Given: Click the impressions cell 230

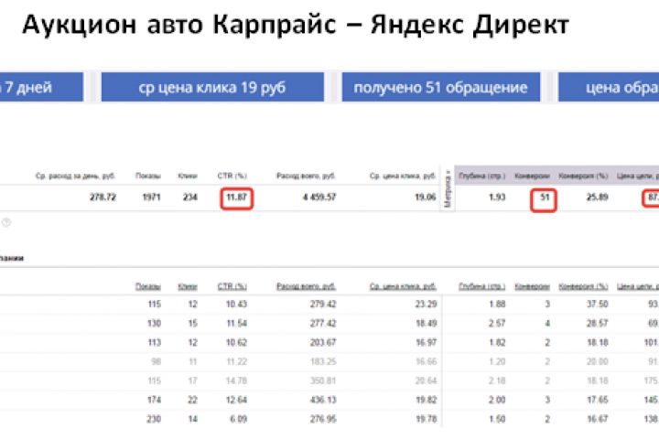Looking at the screenshot, I should 155,419.
